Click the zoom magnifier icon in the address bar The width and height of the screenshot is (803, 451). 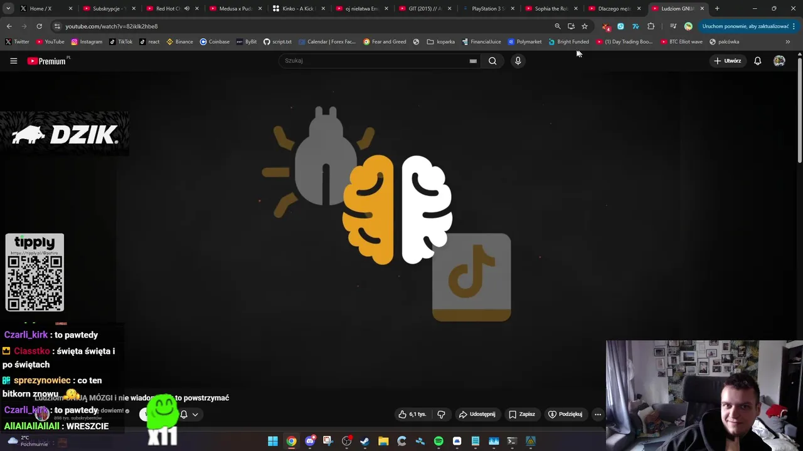click(x=557, y=26)
